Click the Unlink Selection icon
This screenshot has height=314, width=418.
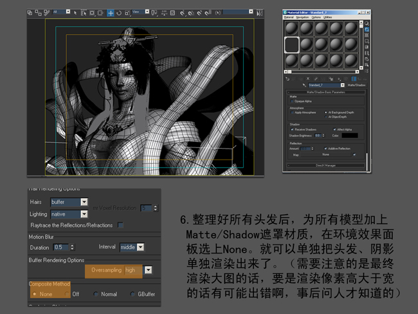[38, 13]
